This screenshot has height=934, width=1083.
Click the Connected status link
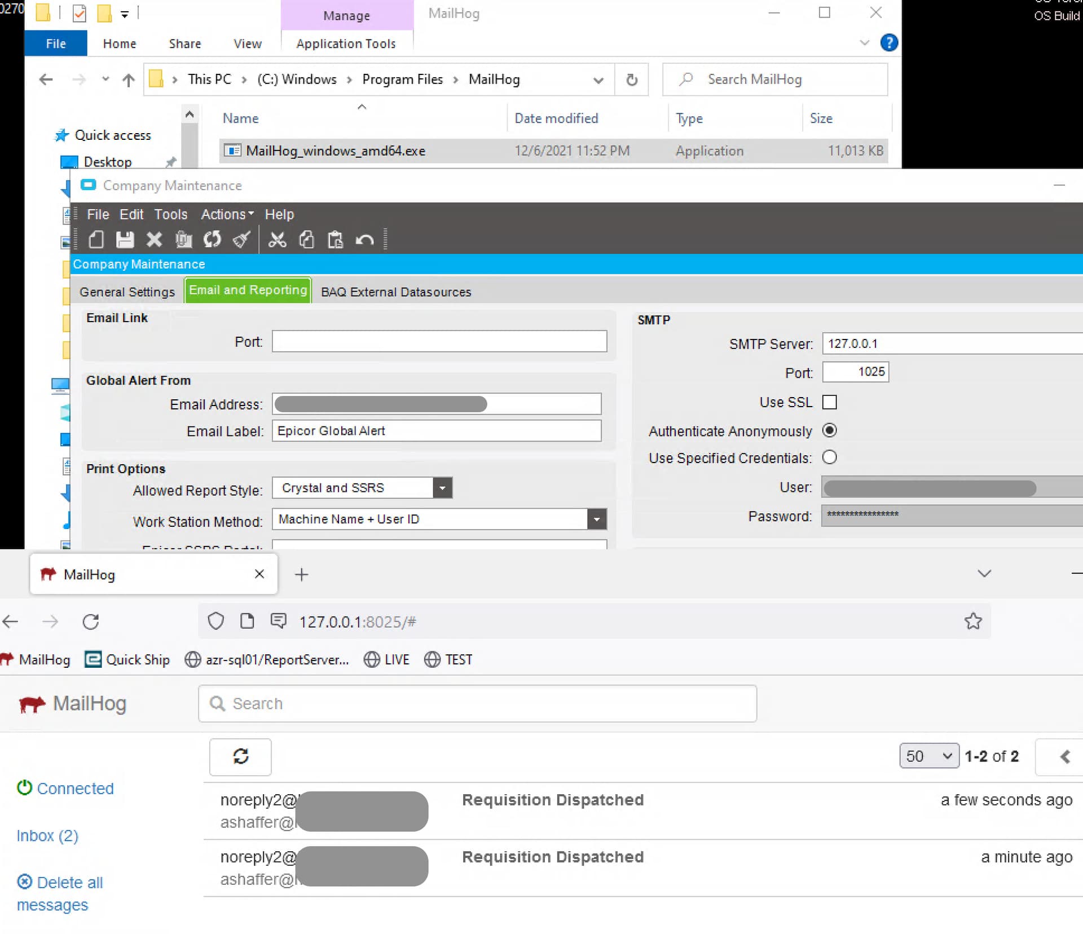coord(65,788)
